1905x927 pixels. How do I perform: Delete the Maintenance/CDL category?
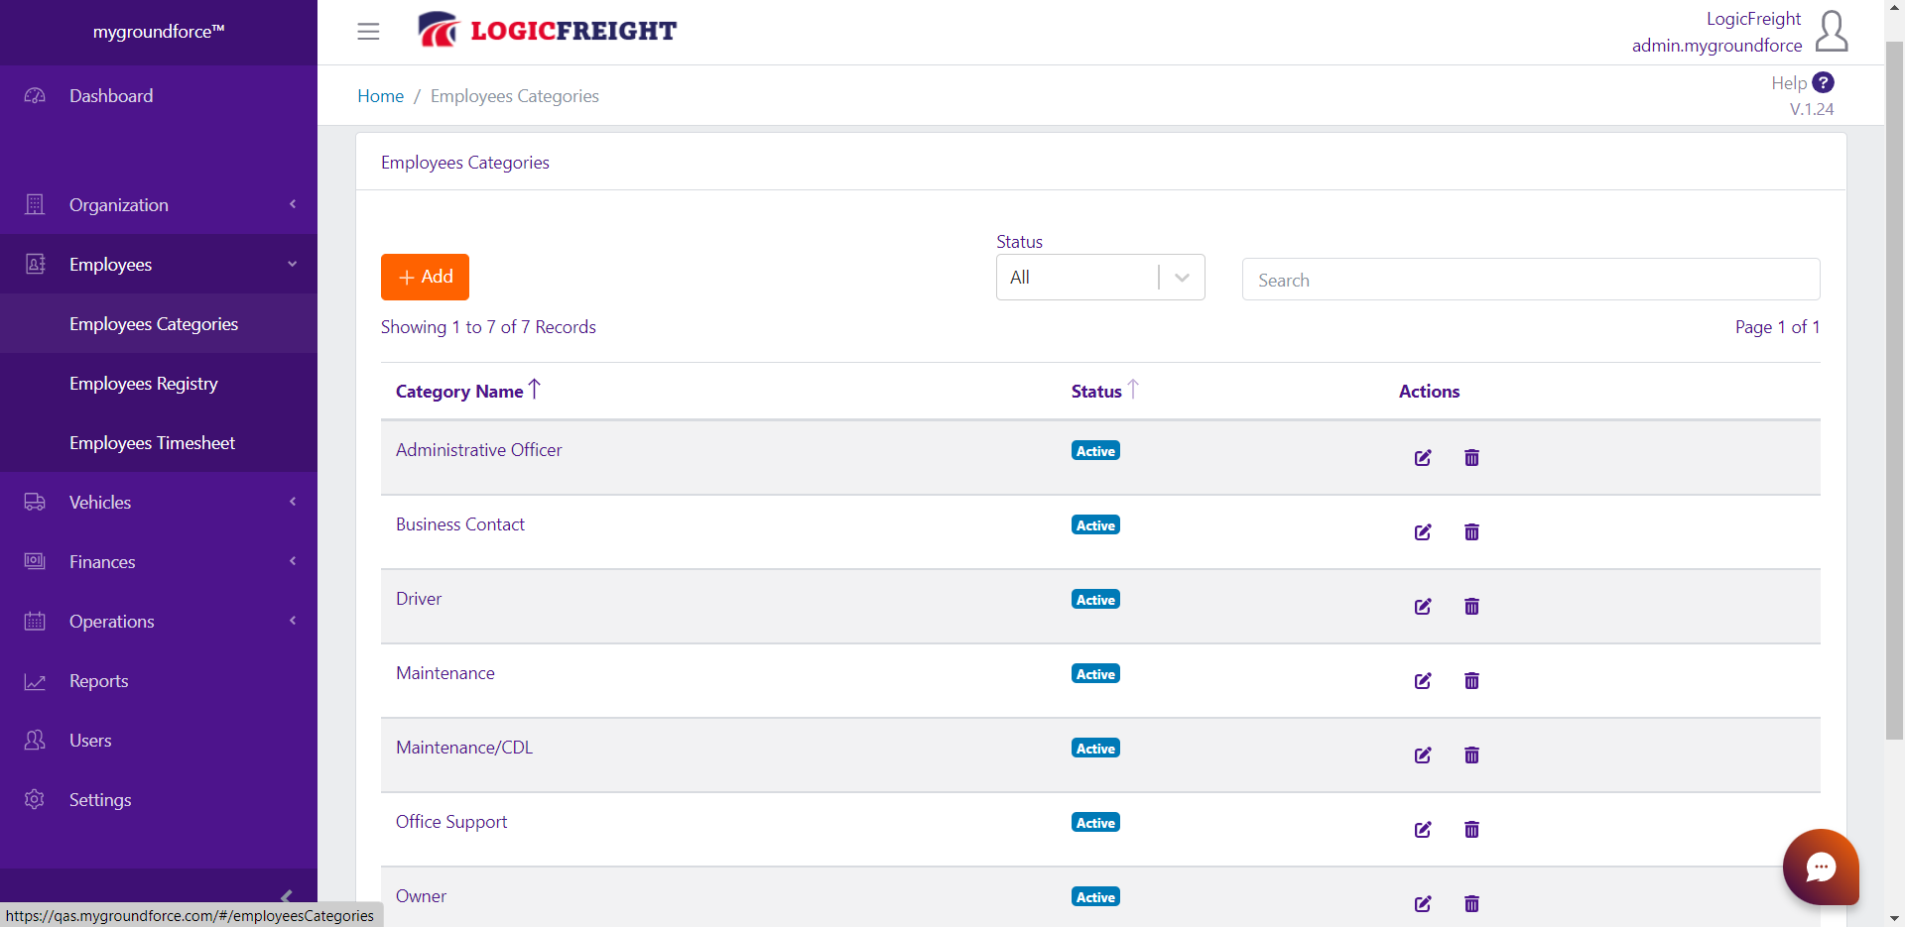point(1471,754)
